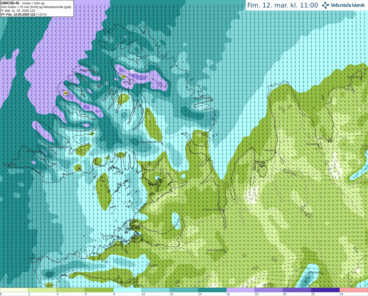Click the Stykkishólmur station label

pos(110,236)
